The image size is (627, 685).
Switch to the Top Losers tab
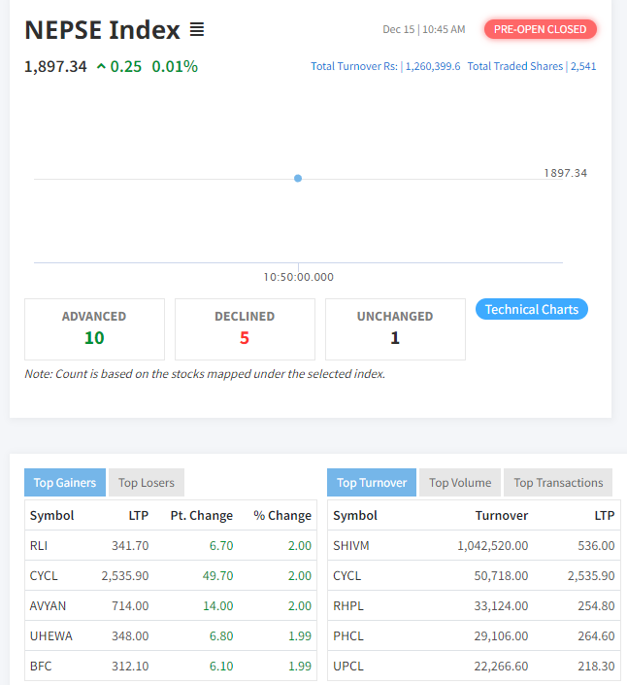click(x=147, y=483)
